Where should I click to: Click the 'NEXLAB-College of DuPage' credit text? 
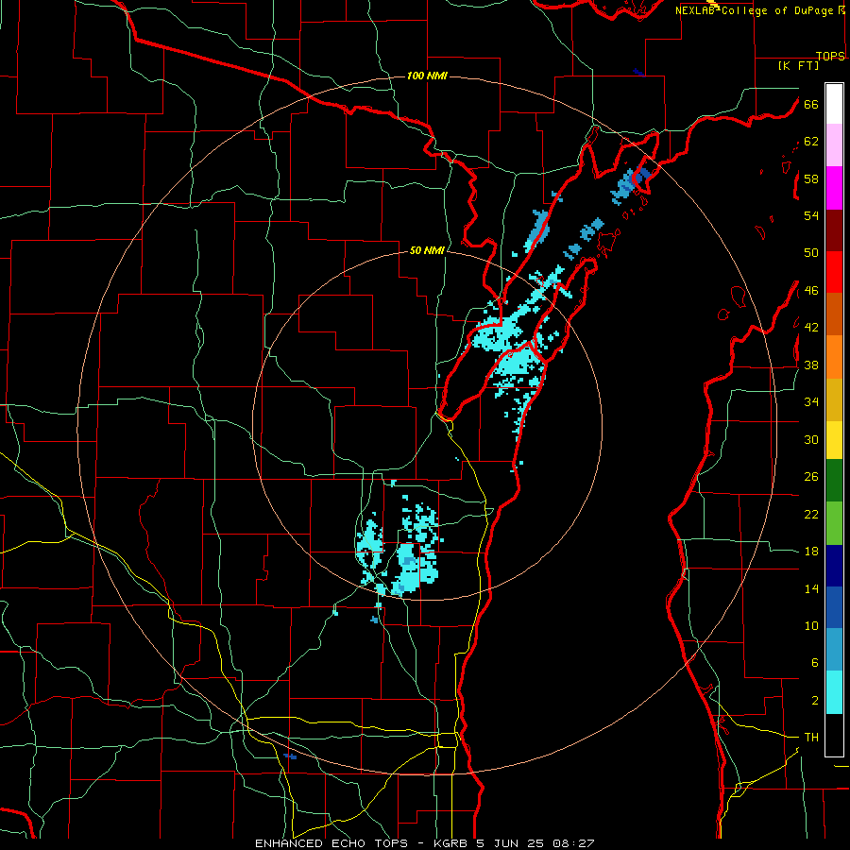[754, 10]
